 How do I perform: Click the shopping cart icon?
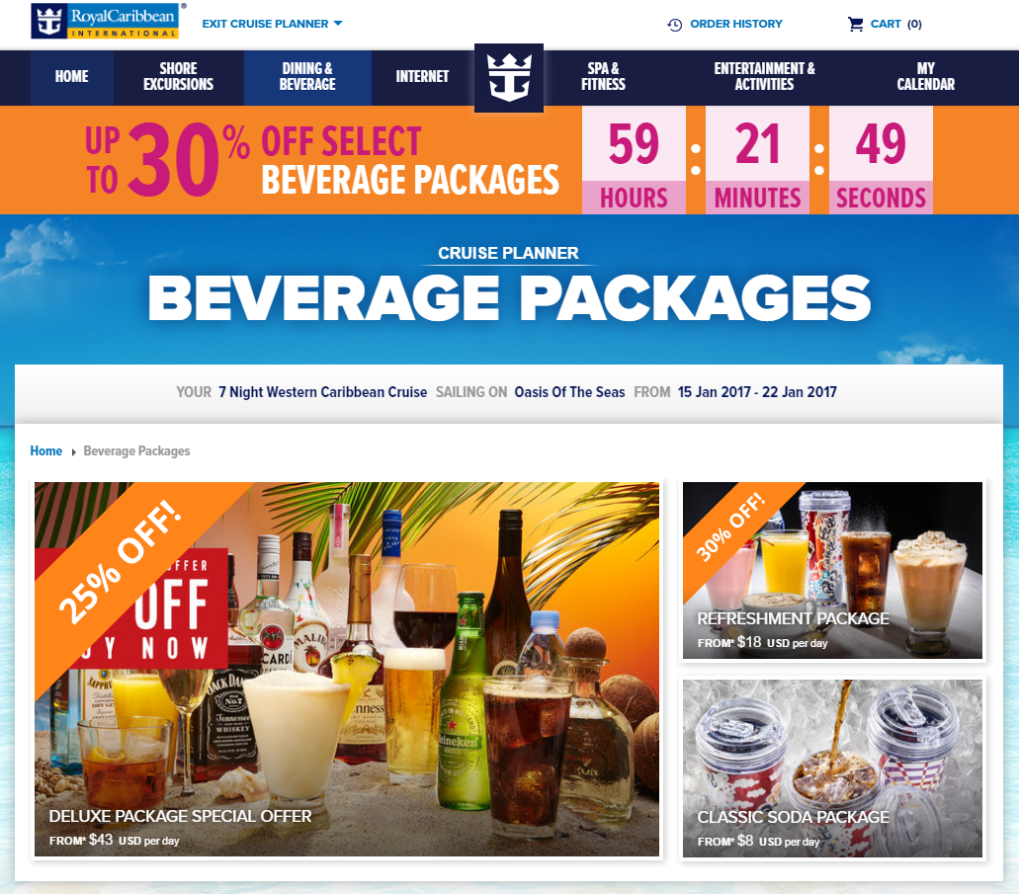tap(855, 24)
